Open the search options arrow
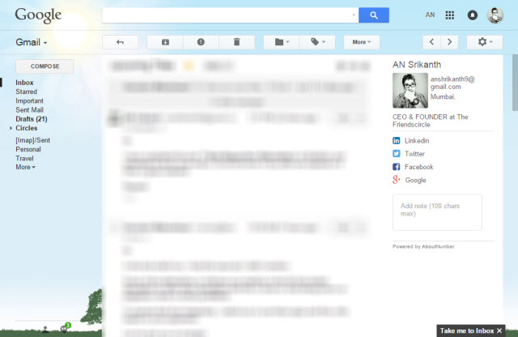 click(x=354, y=15)
